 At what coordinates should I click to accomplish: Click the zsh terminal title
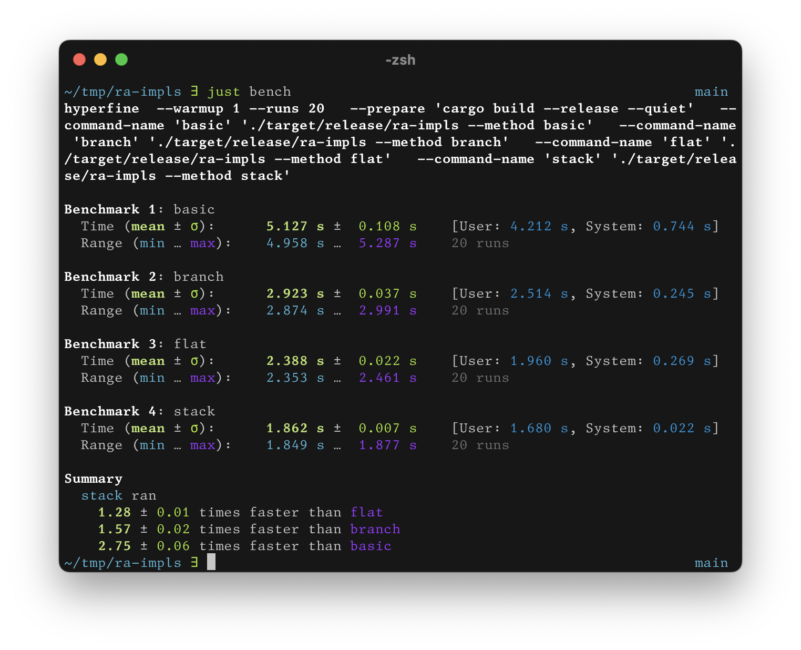[400, 60]
